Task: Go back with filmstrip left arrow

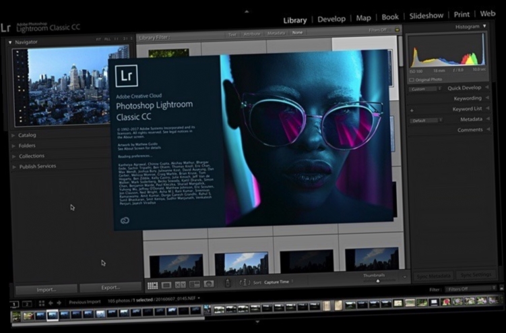Action: click(51, 303)
